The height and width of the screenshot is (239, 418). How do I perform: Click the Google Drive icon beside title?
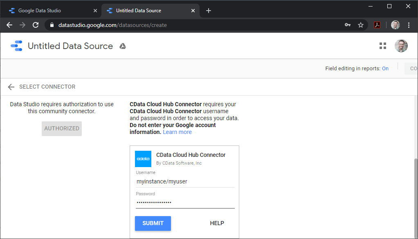(x=122, y=46)
